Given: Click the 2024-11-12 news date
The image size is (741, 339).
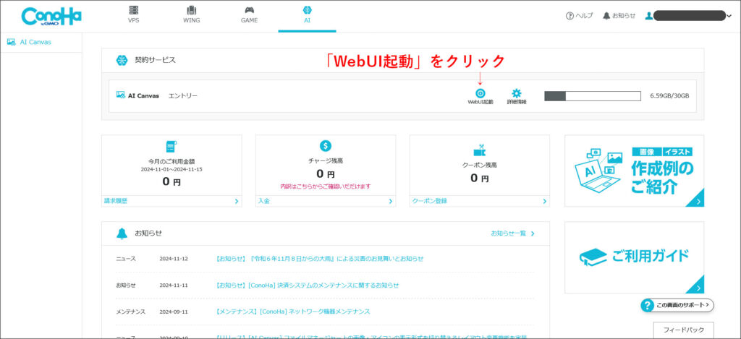Looking at the screenshot, I should click(x=174, y=259).
